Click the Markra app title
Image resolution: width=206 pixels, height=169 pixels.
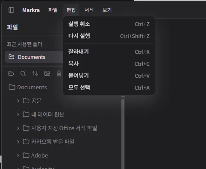coord(31,10)
